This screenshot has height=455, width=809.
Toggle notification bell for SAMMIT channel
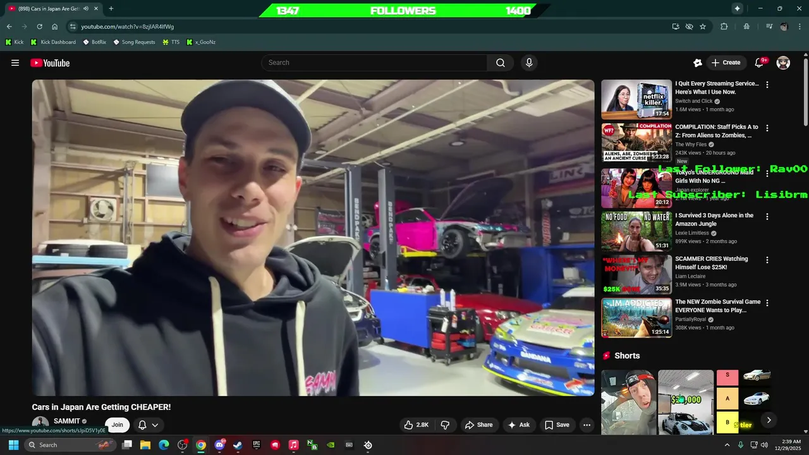pyautogui.click(x=142, y=425)
